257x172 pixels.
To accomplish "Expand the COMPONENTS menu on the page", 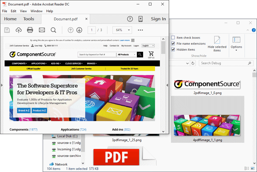I will pos(19,63).
